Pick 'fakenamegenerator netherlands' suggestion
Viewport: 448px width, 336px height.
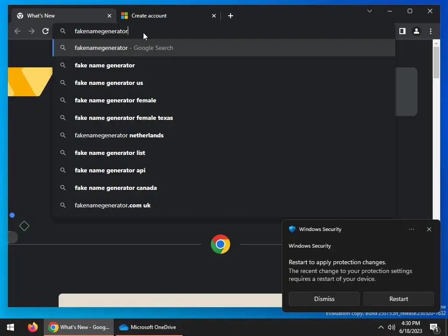[x=224, y=135]
